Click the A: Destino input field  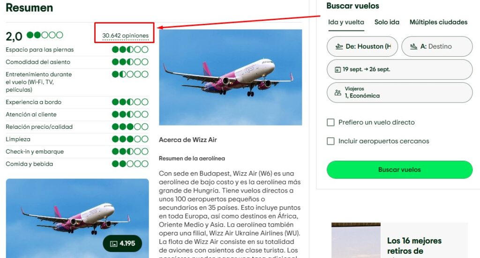437,46
